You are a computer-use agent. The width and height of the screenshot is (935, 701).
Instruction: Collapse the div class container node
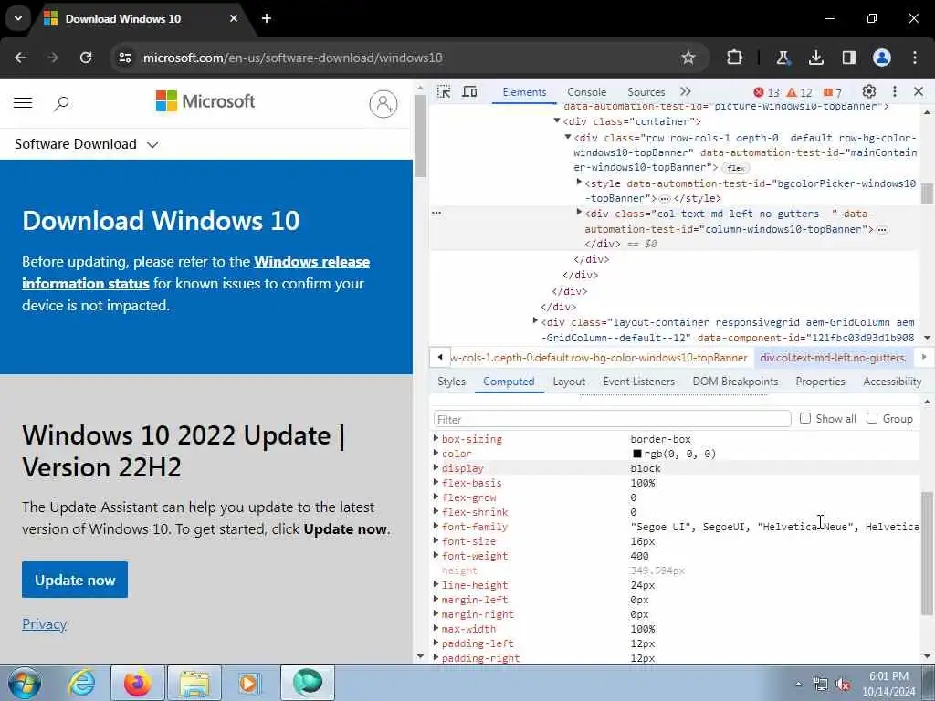tap(557, 120)
